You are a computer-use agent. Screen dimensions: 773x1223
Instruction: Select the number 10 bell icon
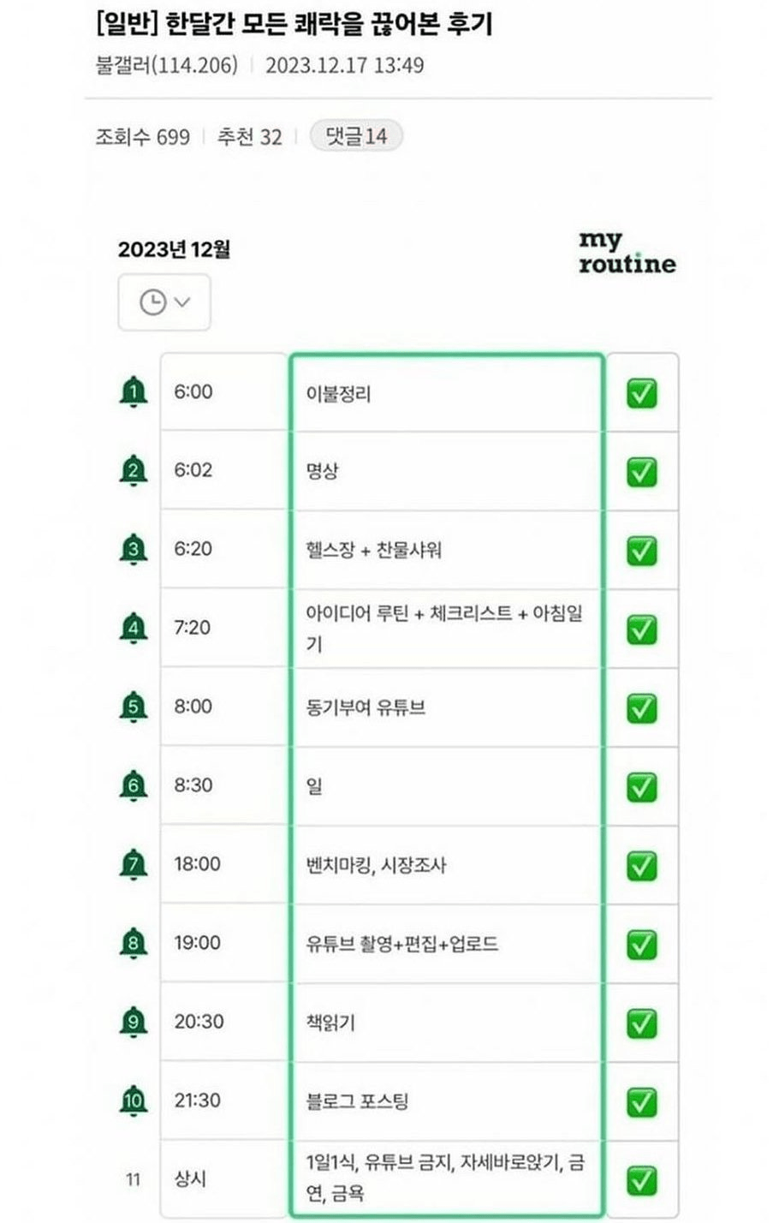point(133,1101)
